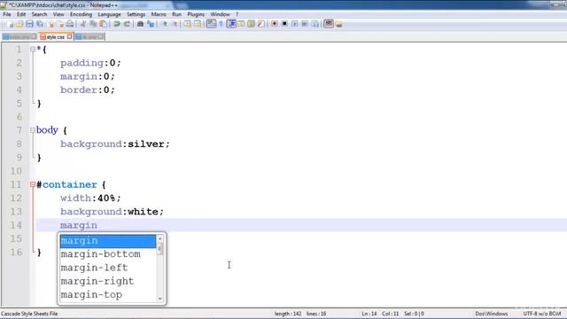The width and height of the screenshot is (567, 319).
Task: Click the Print toolbar icon
Action: (70, 24)
